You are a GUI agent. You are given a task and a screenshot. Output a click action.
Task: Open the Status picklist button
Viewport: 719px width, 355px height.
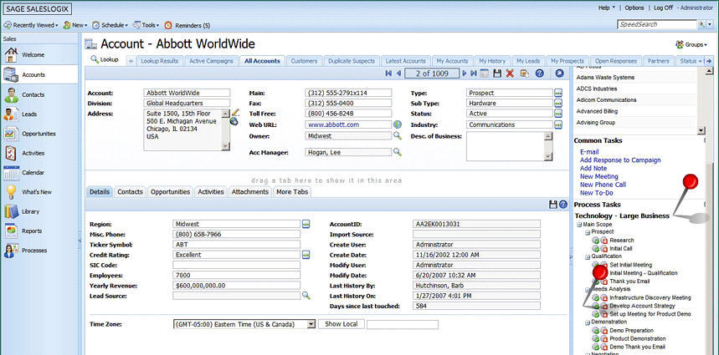point(558,114)
